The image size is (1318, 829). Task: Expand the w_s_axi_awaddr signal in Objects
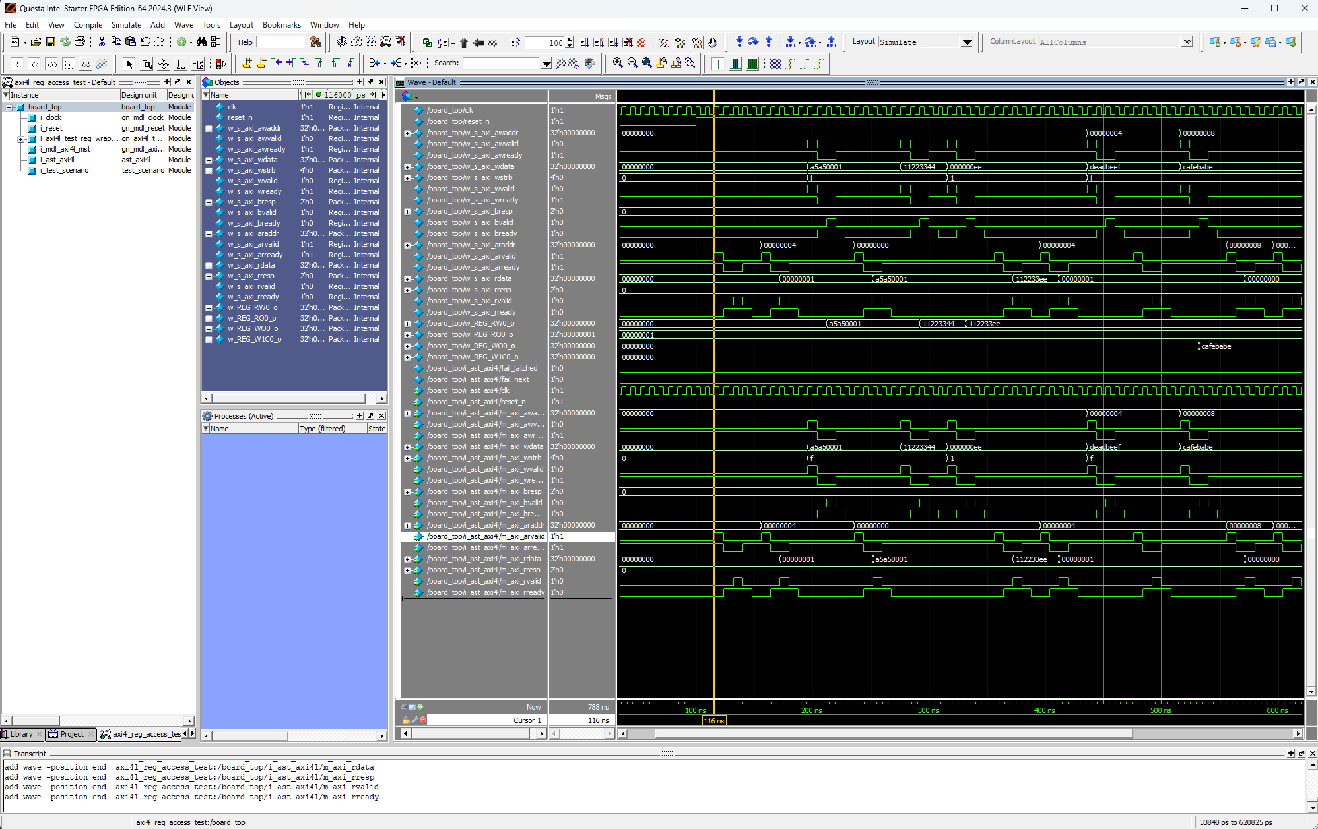[x=209, y=129]
